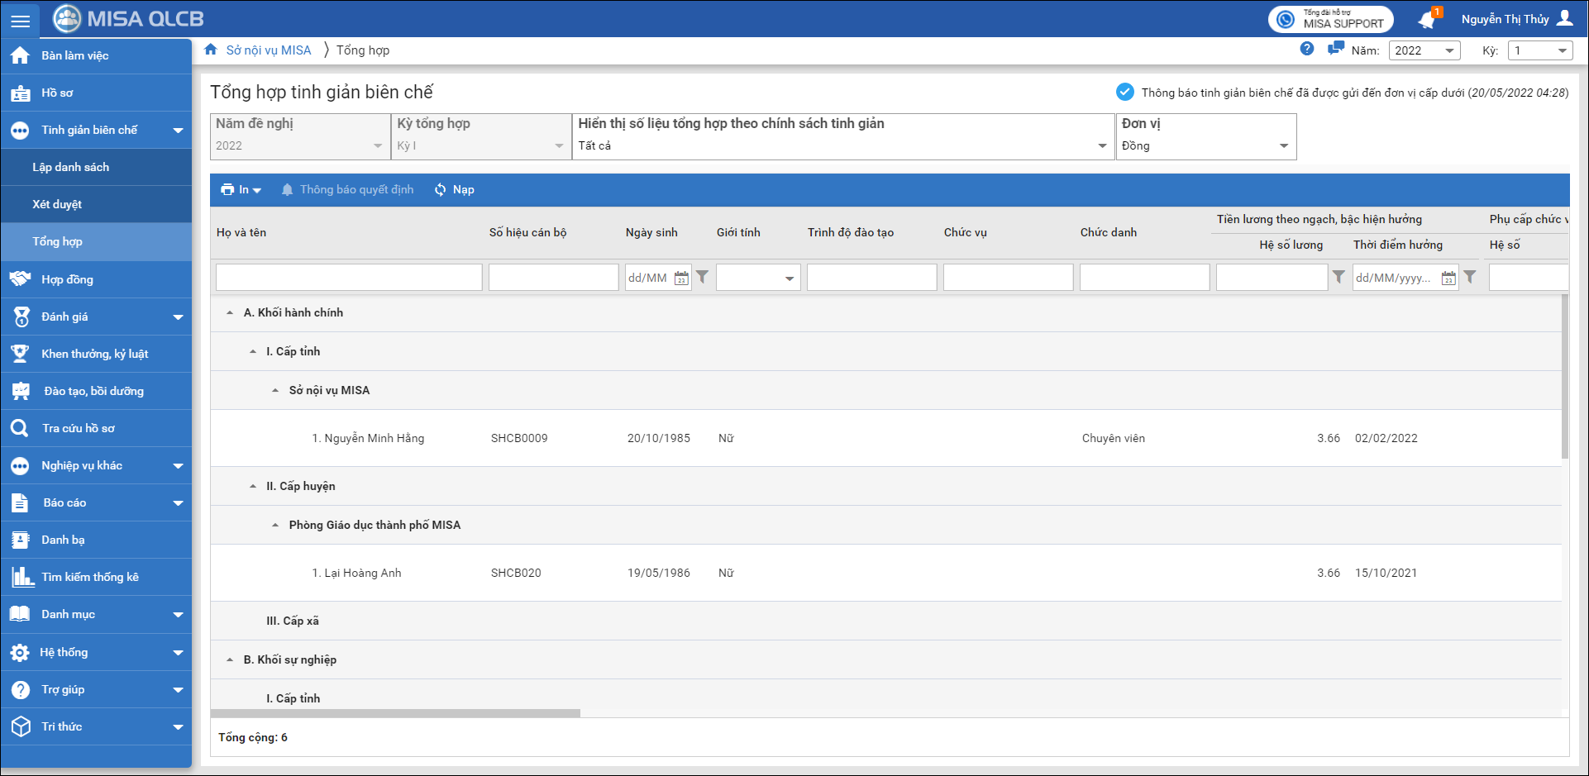The width and height of the screenshot is (1589, 776).
Task: Select Xét duyệt in the sidebar
Action: 57,204
